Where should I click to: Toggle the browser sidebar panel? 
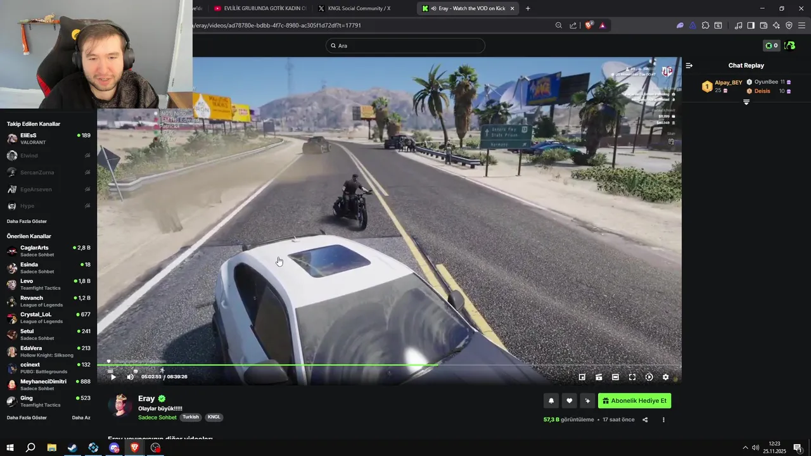tap(751, 25)
